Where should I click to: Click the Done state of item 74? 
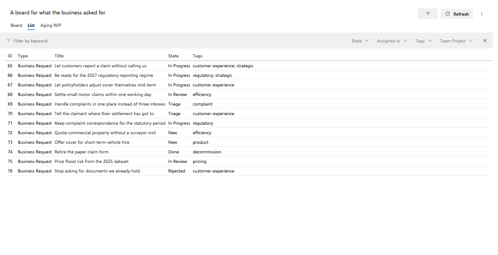(x=174, y=152)
